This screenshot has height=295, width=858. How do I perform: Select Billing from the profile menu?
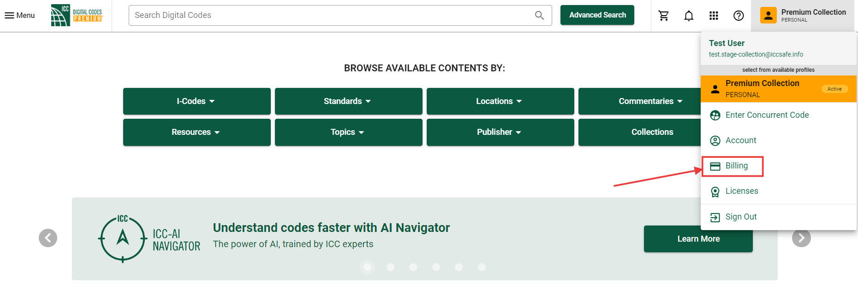click(x=736, y=166)
